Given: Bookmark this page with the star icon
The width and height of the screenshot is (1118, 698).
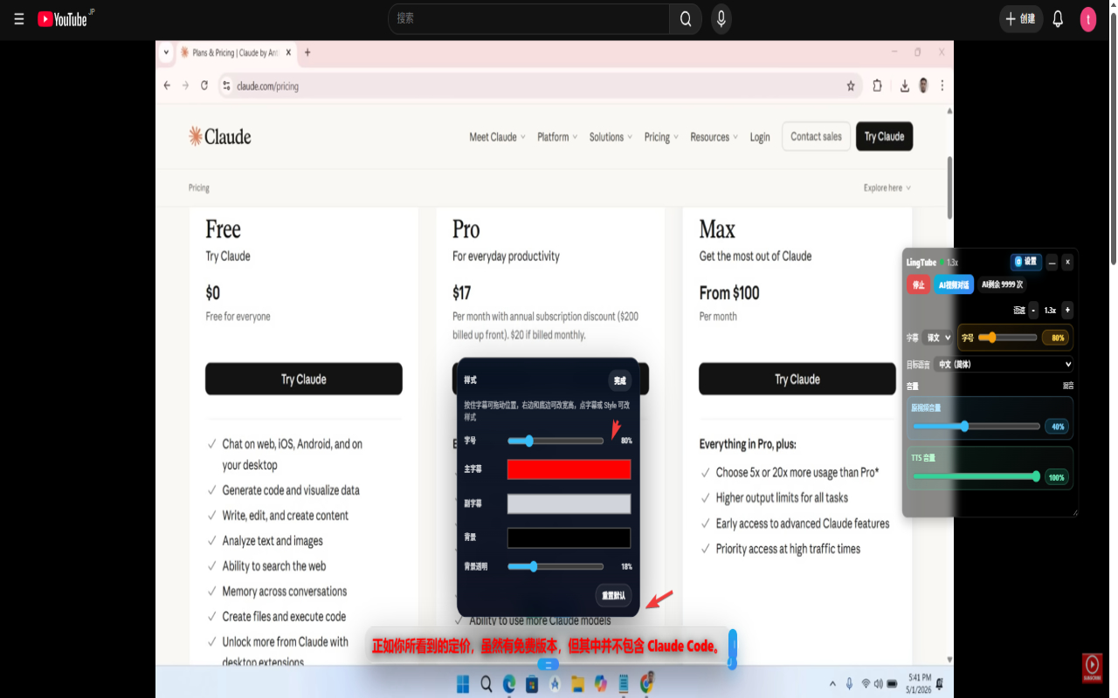Looking at the screenshot, I should click(850, 86).
